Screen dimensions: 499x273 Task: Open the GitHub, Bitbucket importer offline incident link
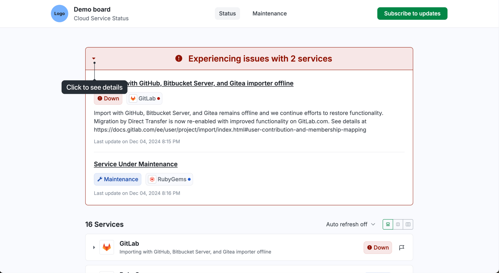click(x=211, y=83)
